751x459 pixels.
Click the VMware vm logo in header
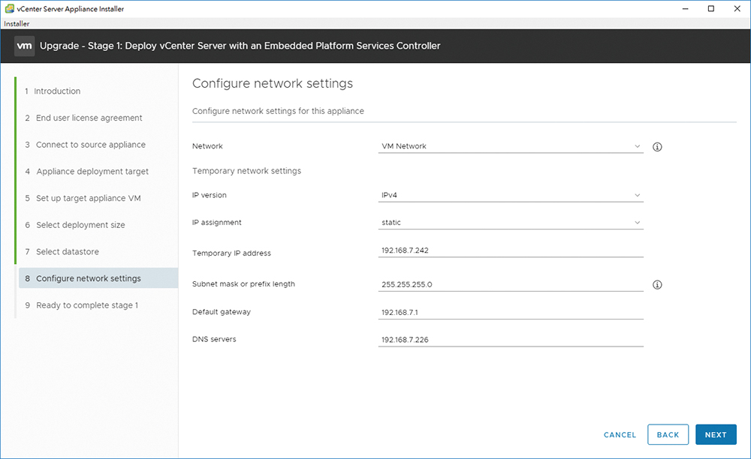click(25, 46)
